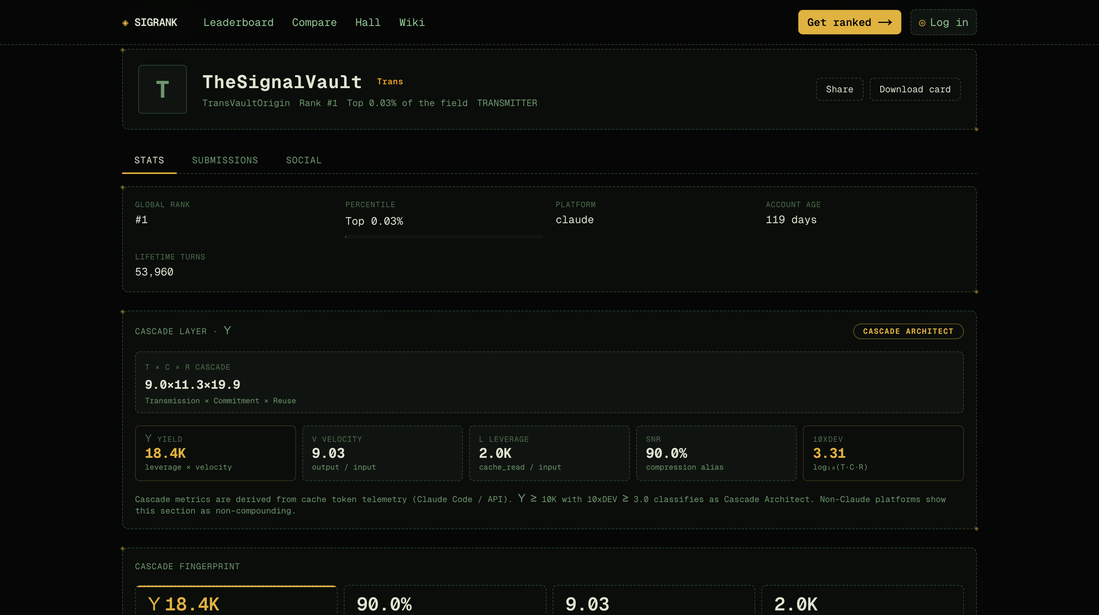Click the fingerprint Y 18.4K tile

236,601
